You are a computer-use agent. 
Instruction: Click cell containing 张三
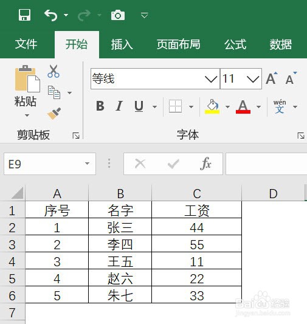(x=120, y=227)
